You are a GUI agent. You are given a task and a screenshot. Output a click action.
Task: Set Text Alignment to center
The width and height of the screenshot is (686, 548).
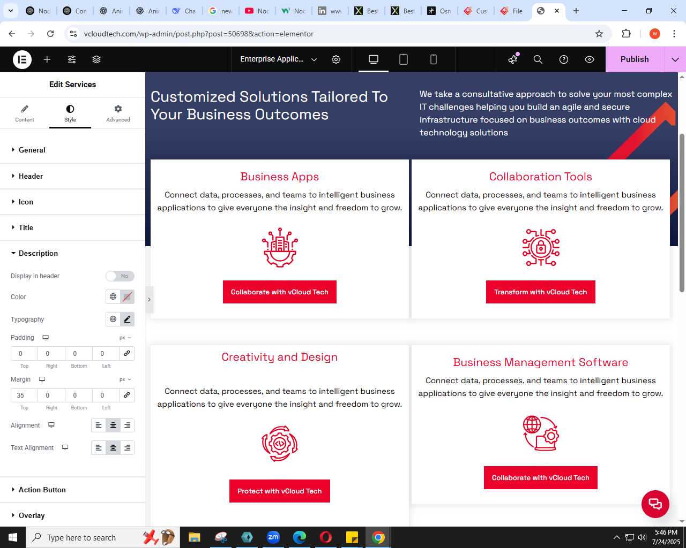113,448
